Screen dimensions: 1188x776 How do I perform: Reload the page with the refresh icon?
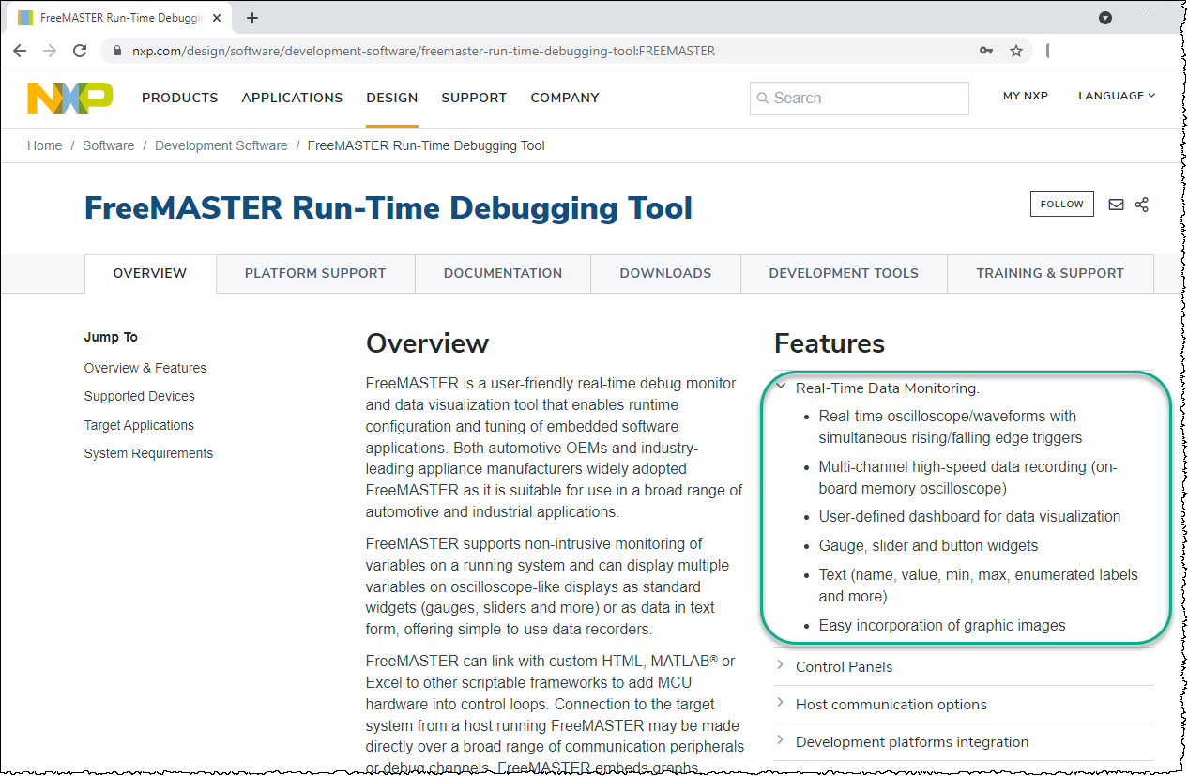[x=80, y=51]
